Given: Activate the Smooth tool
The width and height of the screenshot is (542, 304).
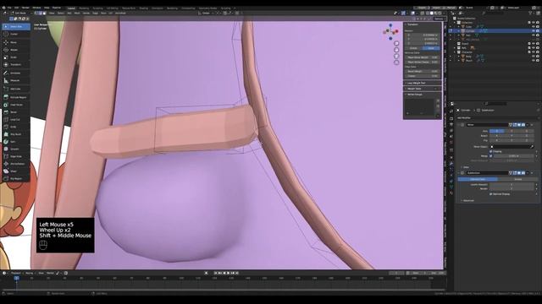Looking at the screenshot, I should tap(16, 149).
